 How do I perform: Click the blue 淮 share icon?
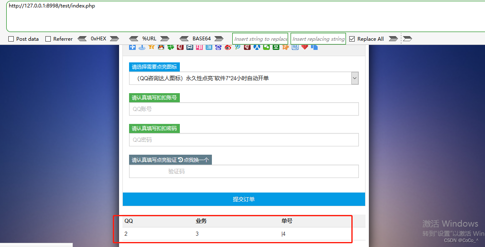click(x=209, y=47)
